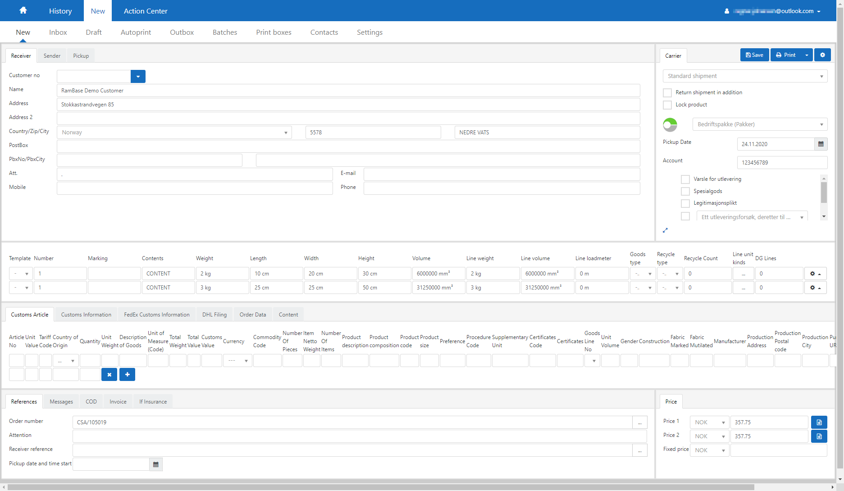Click the expand arrows icon under carrier options
The width and height of the screenshot is (844, 491).
[x=665, y=230]
